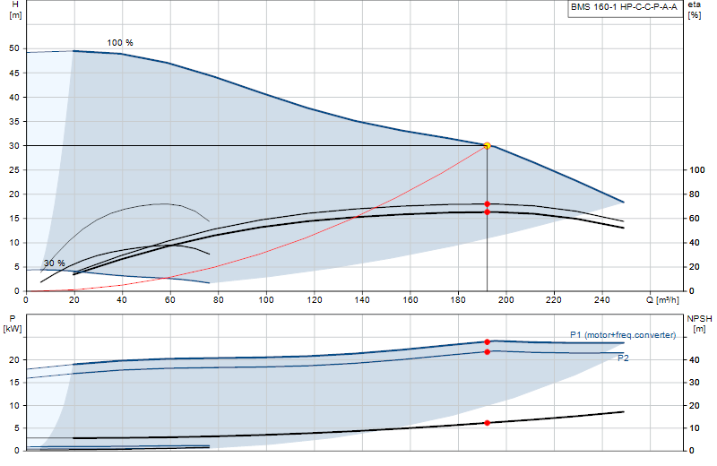Viewport: 717px width, 466px height.
Task: Select the red dot on the P1 curve
Action: click(487, 342)
